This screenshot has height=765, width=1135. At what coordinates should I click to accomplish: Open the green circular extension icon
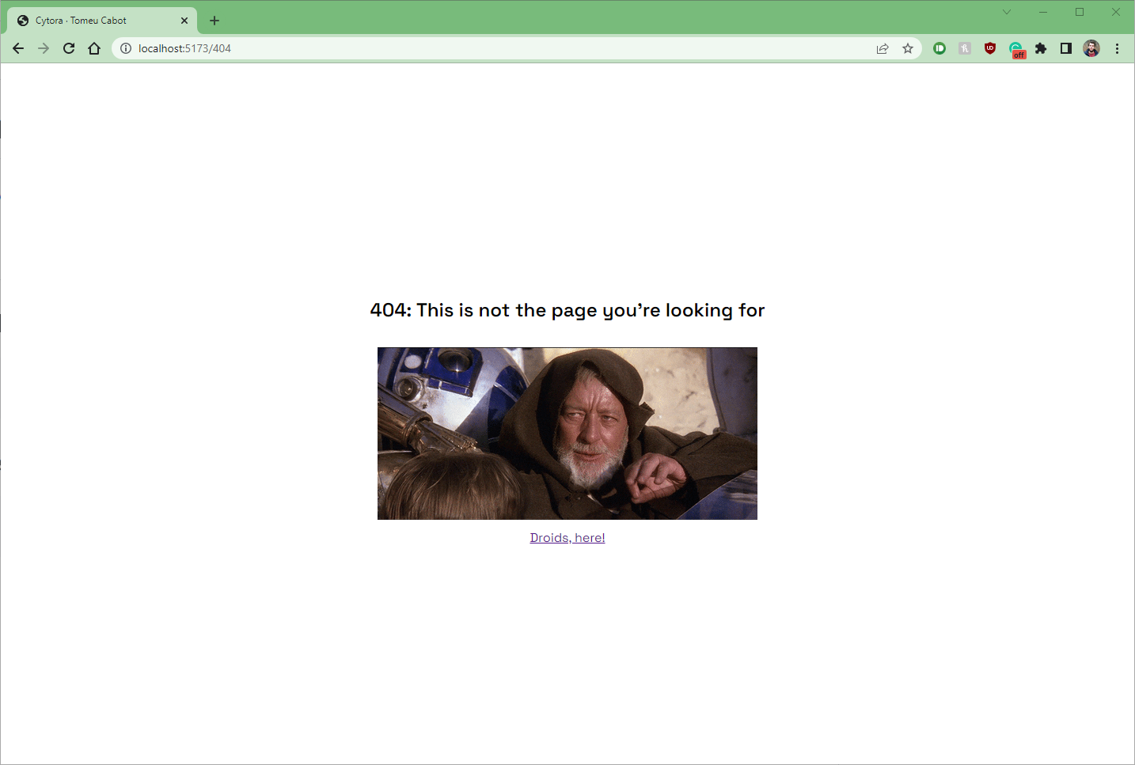(940, 48)
